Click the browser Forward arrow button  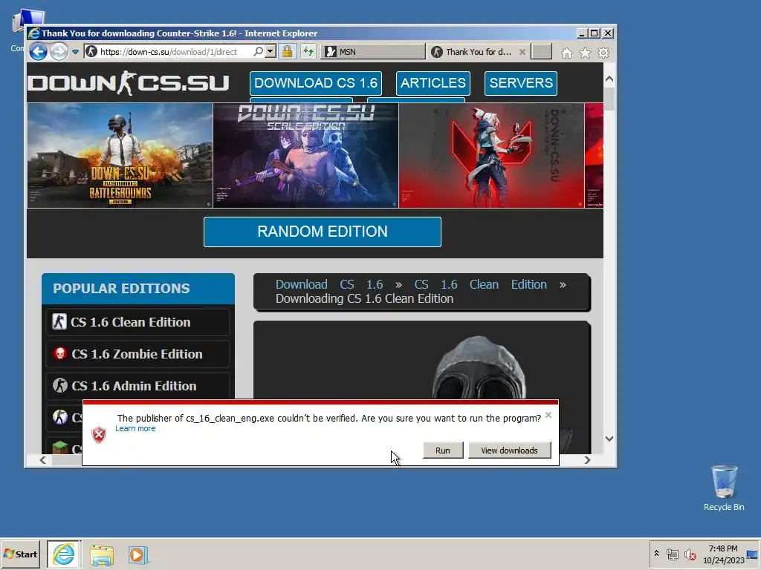(x=59, y=51)
